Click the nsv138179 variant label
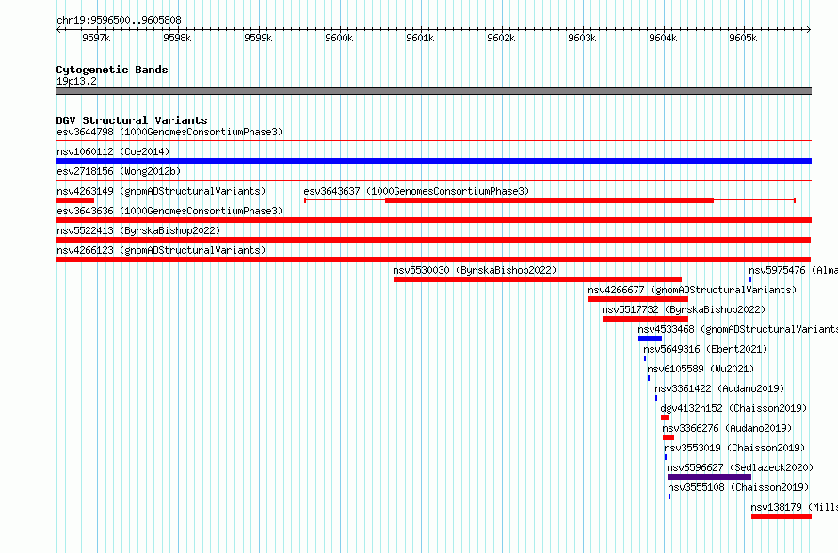838x553 pixels. pos(794,507)
